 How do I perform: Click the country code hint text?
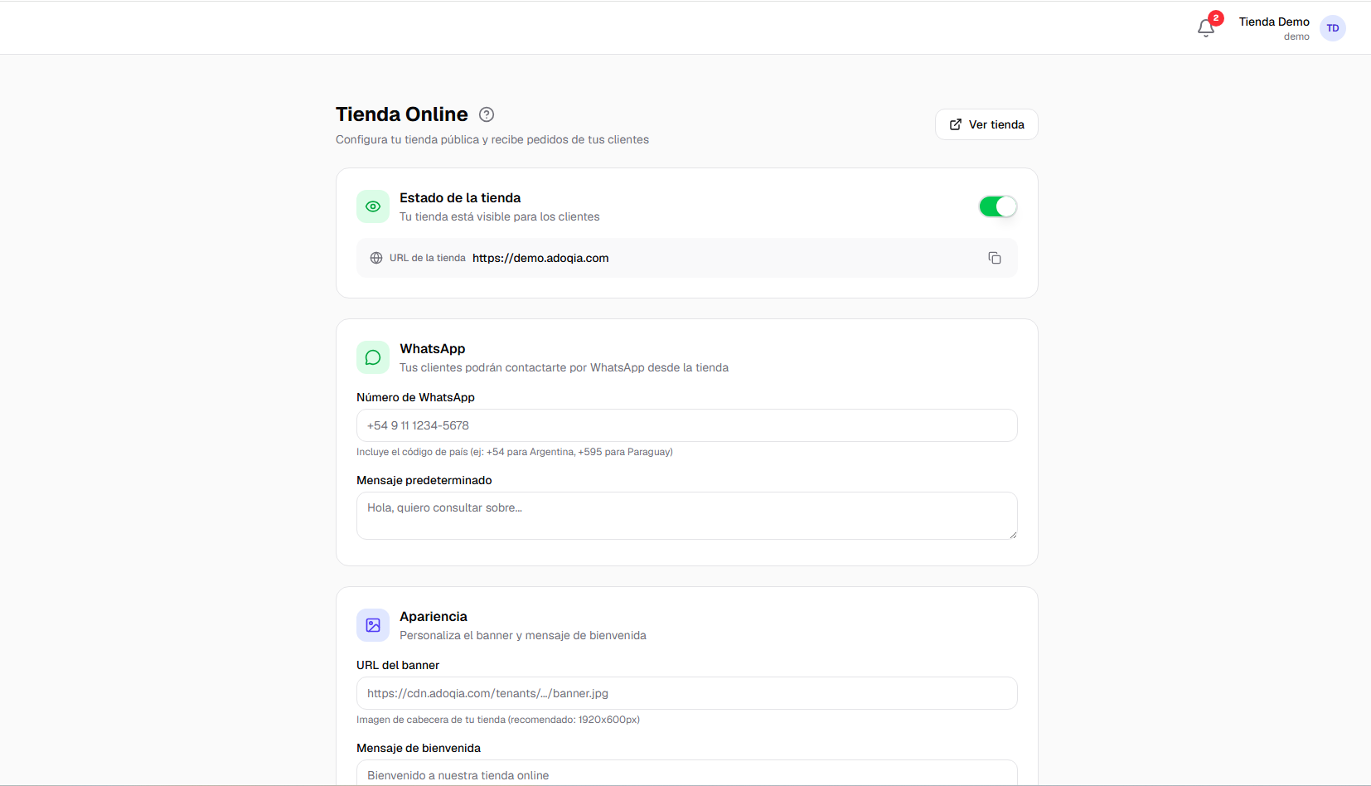(x=515, y=452)
